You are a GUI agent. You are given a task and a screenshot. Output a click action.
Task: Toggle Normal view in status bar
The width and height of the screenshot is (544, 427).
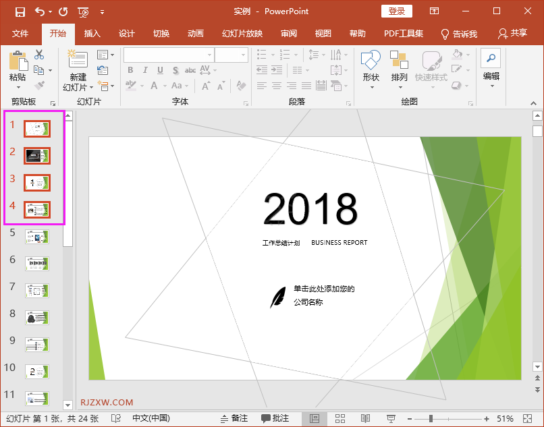click(315, 418)
